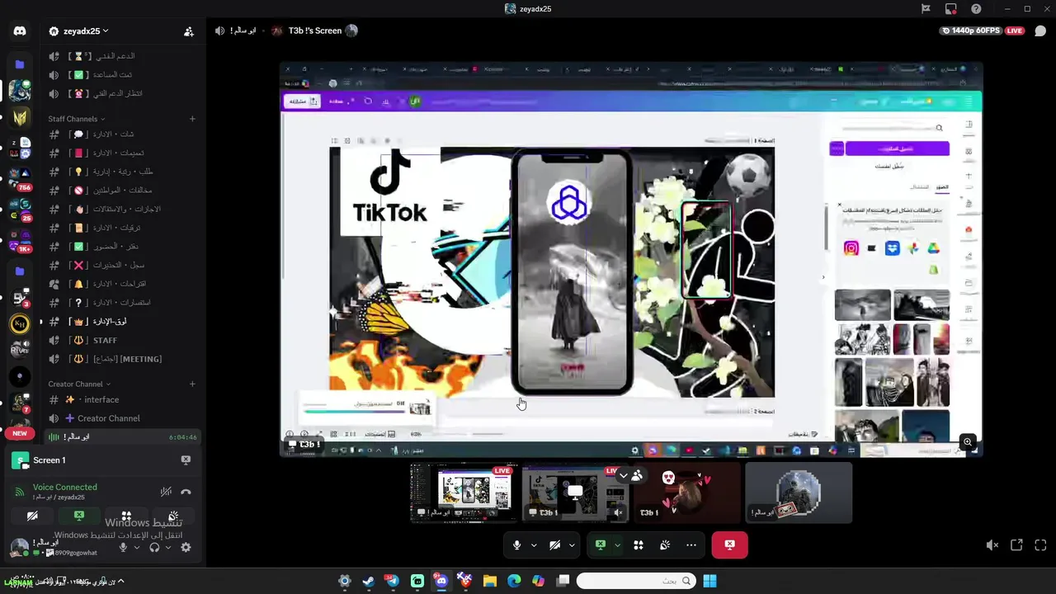Enter full screen stream view
The image size is (1056, 594).
click(x=1040, y=545)
